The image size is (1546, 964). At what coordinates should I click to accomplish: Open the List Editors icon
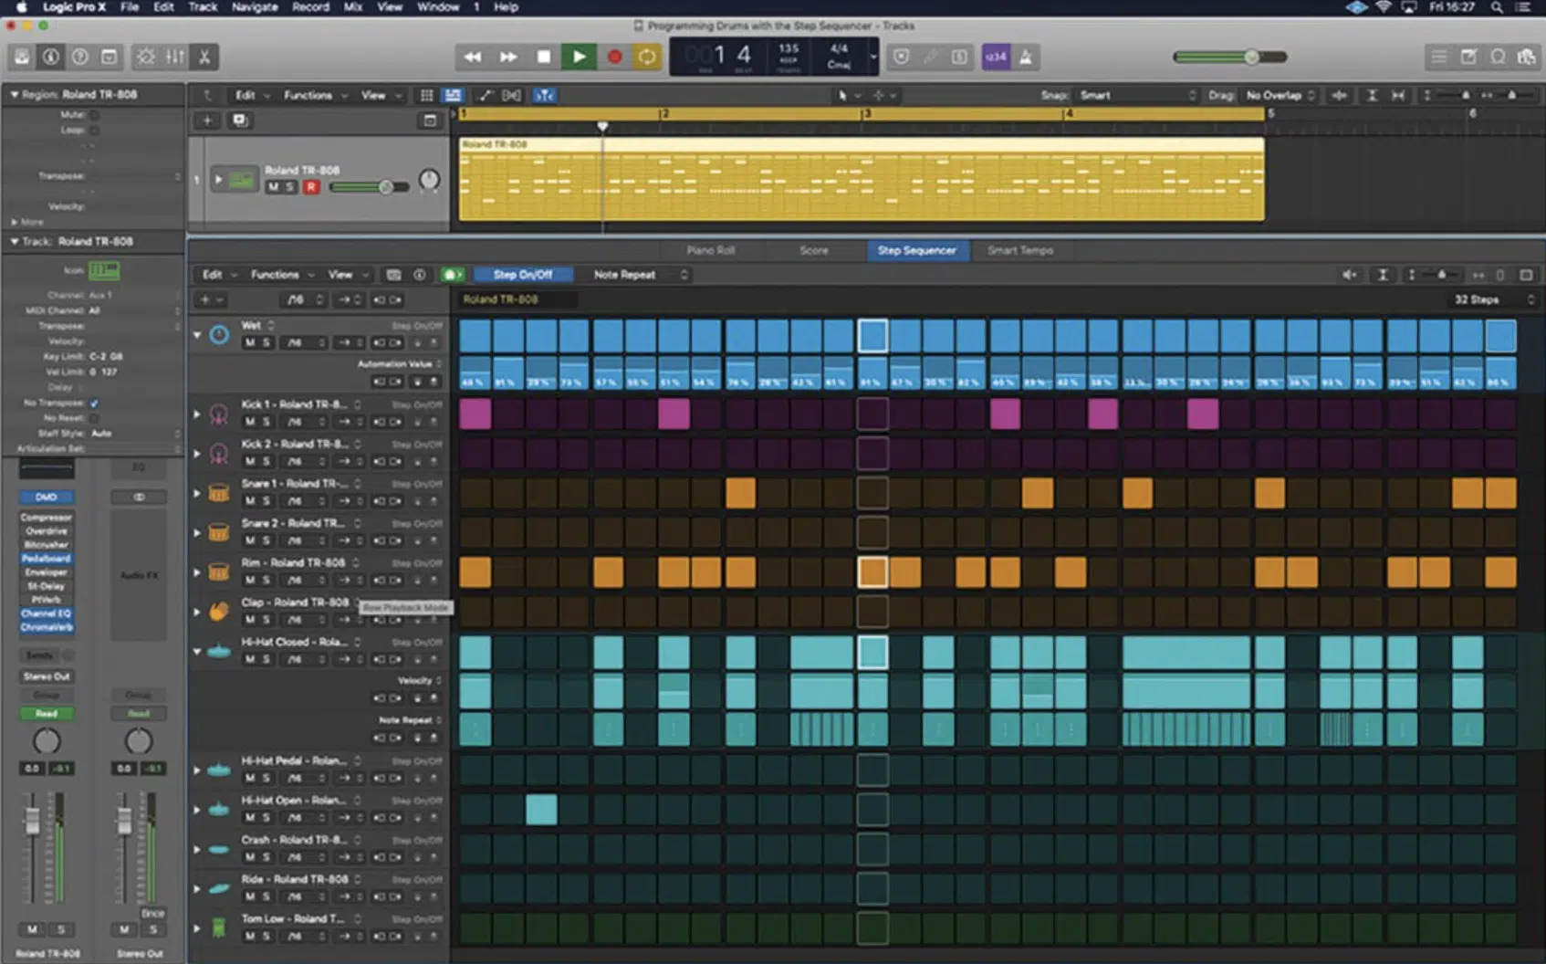point(1439,57)
